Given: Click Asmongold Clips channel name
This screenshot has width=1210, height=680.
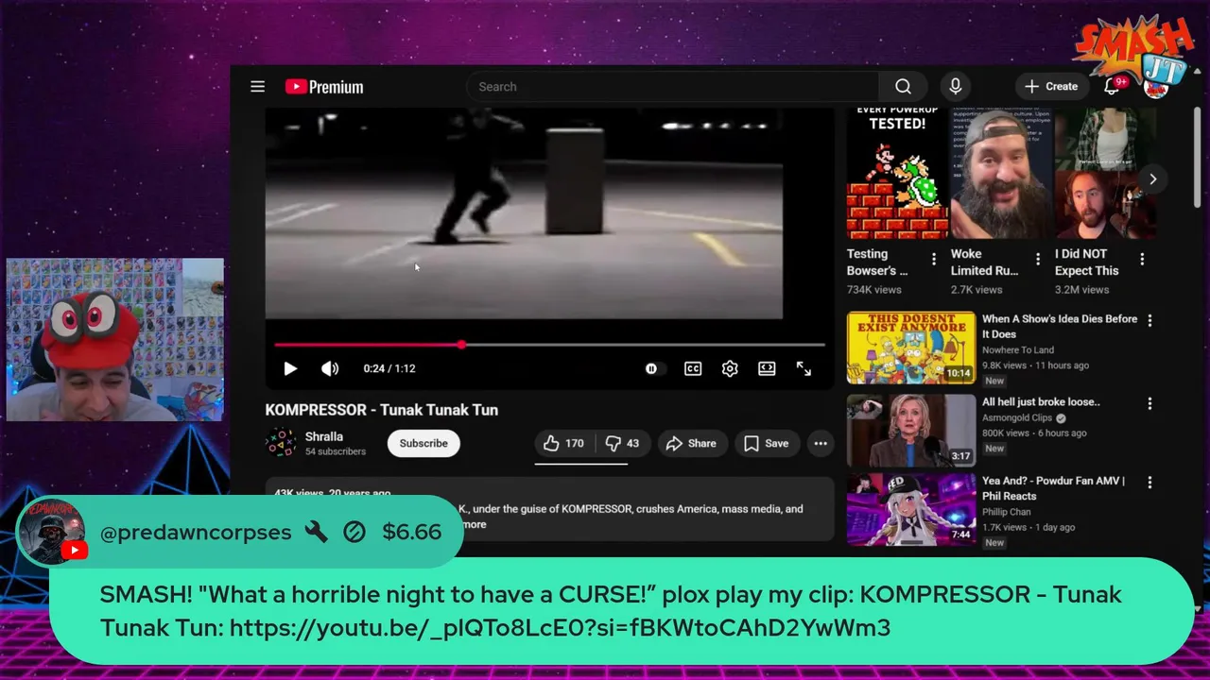Looking at the screenshot, I should [x=1017, y=418].
